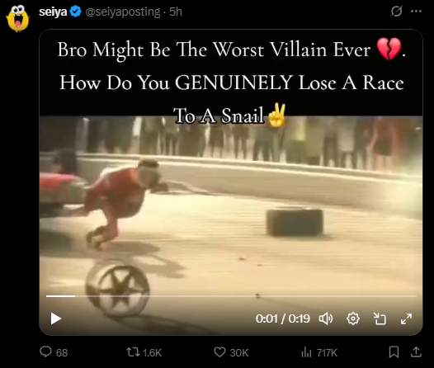The height and width of the screenshot is (368, 434).
Task: Click the verified badge checkmark
Action: click(x=75, y=12)
